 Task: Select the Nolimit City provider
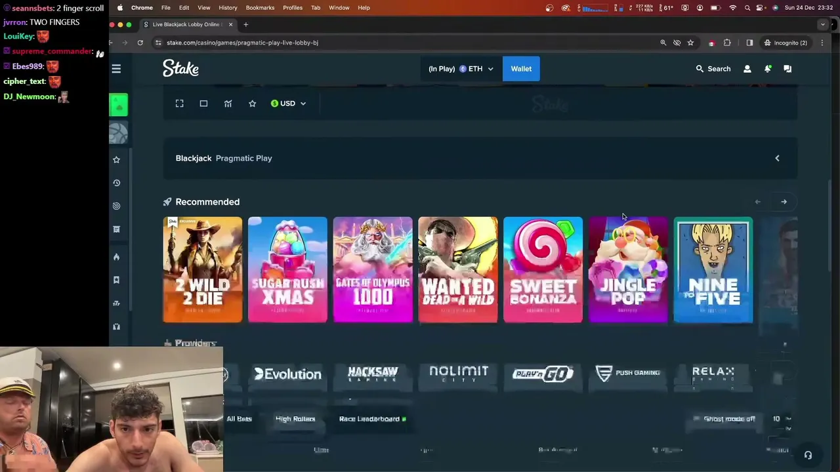(x=459, y=374)
